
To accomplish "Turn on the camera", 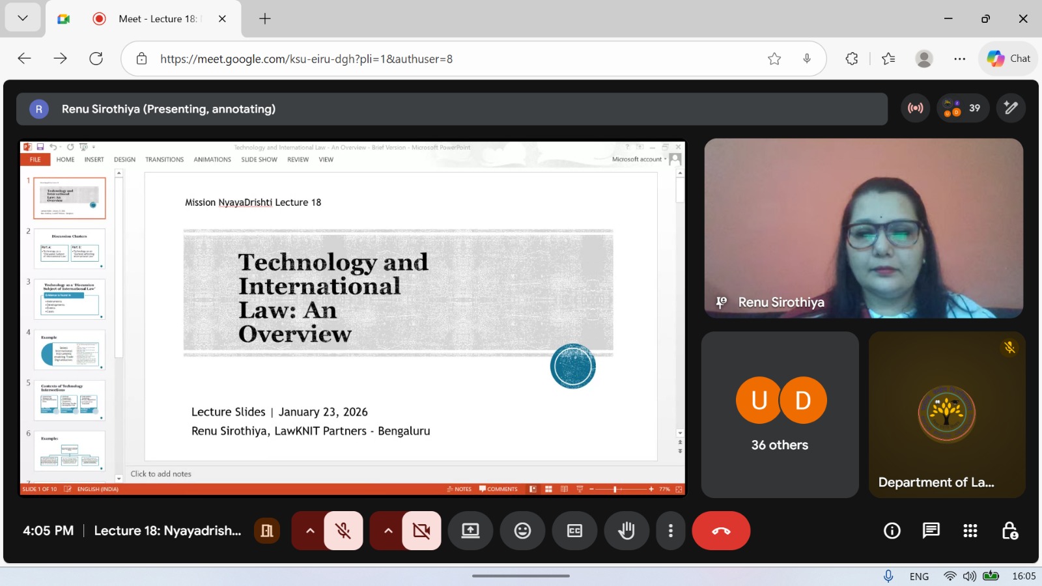I will (421, 531).
